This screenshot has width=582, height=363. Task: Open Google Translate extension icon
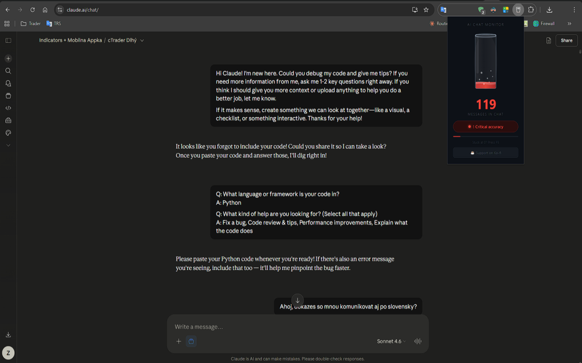(443, 10)
